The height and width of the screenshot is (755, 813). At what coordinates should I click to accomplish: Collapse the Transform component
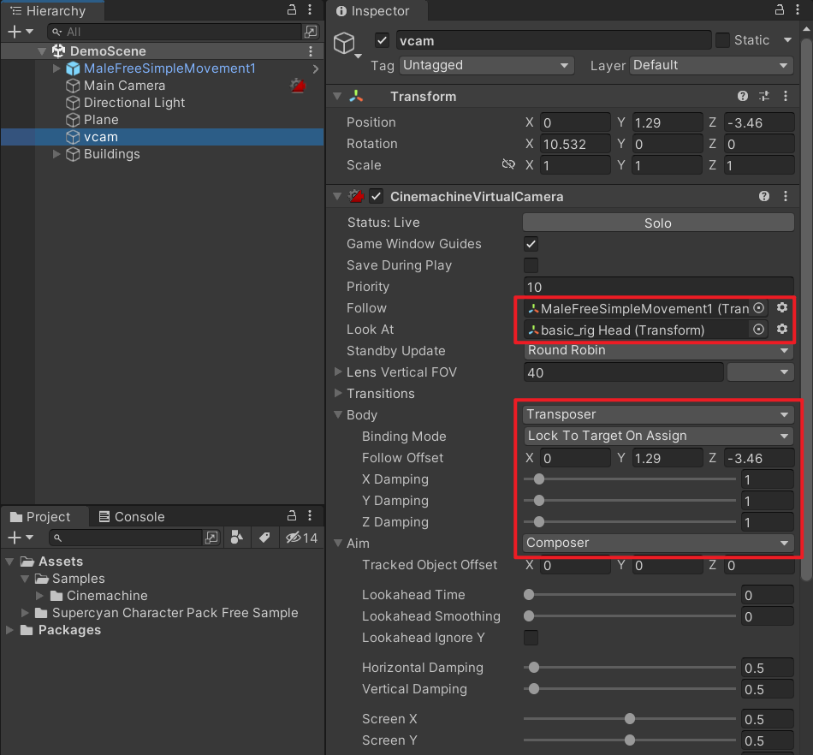337,97
